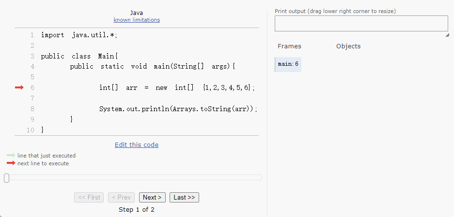This screenshot has width=454, height=217.
Task: Jump to end with 'Last >>' button
Action: point(184,197)
